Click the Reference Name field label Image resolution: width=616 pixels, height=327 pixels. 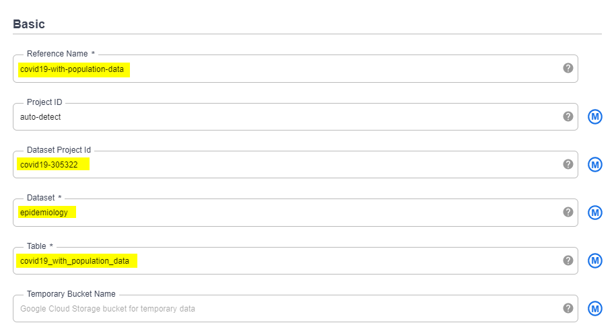click(x=57, y=54)
